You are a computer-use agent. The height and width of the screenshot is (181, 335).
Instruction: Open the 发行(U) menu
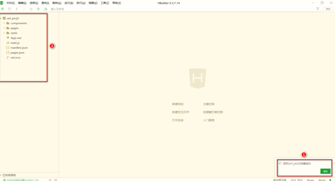click(81, 3)
